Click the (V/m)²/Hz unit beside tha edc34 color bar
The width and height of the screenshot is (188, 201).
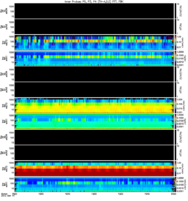181,11
